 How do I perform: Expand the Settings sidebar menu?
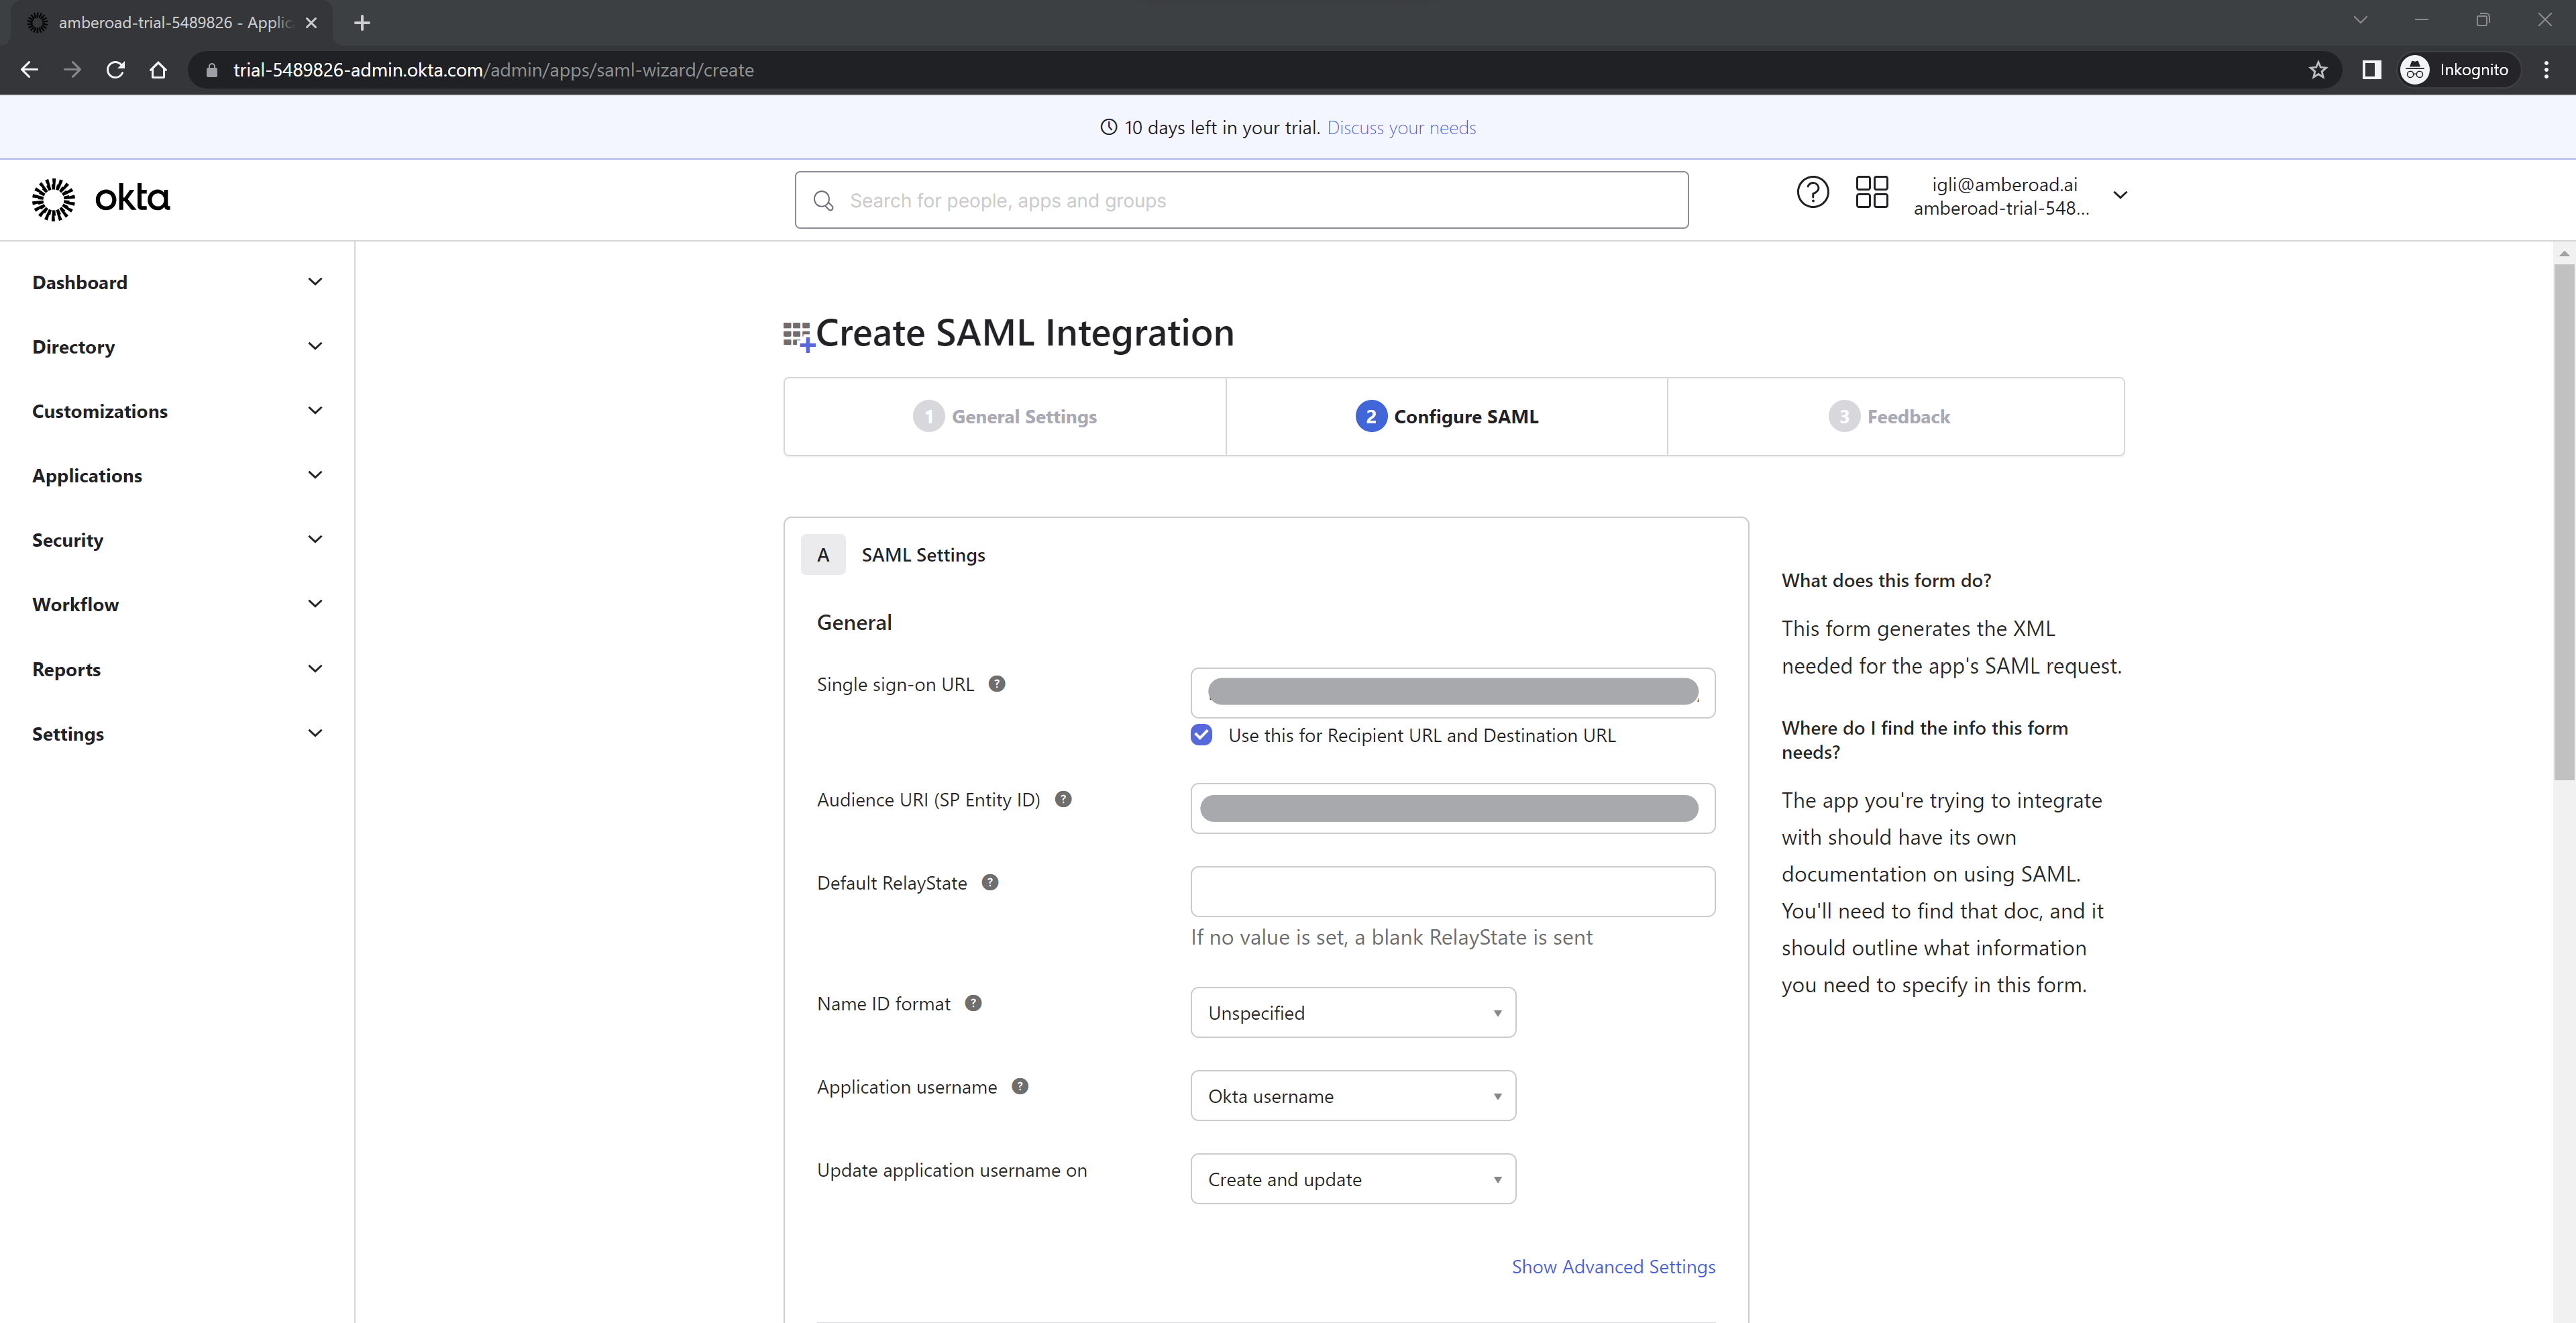tap(177, 733)
